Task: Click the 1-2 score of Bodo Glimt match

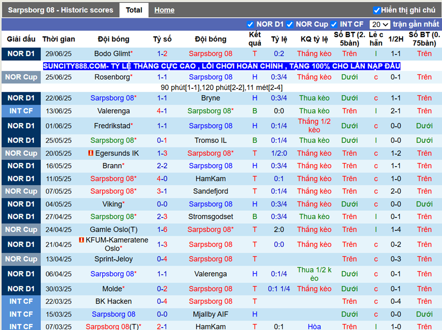Action: coord(162,54)
